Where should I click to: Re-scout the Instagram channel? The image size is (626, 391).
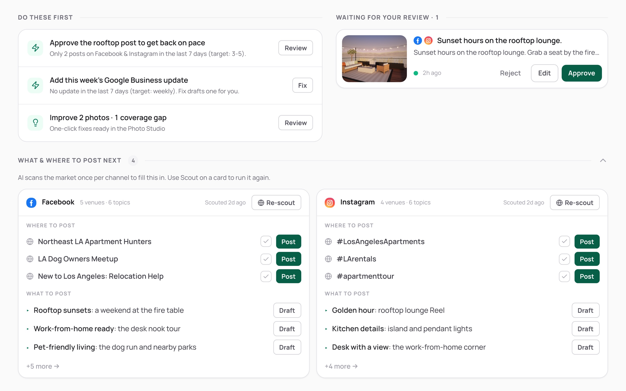(575, 203)
